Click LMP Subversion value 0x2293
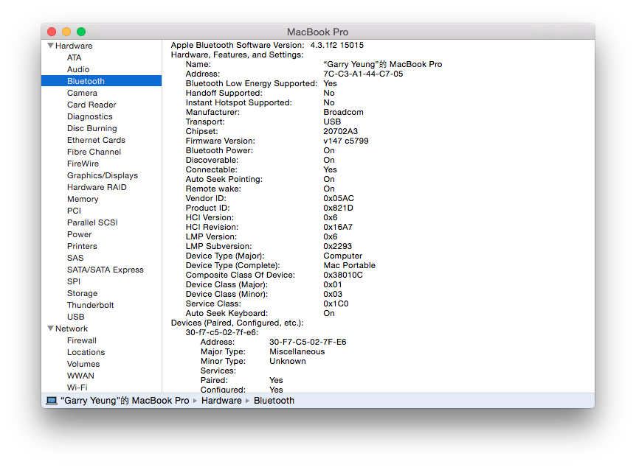The image size is (636, 467). coord(337,246)
